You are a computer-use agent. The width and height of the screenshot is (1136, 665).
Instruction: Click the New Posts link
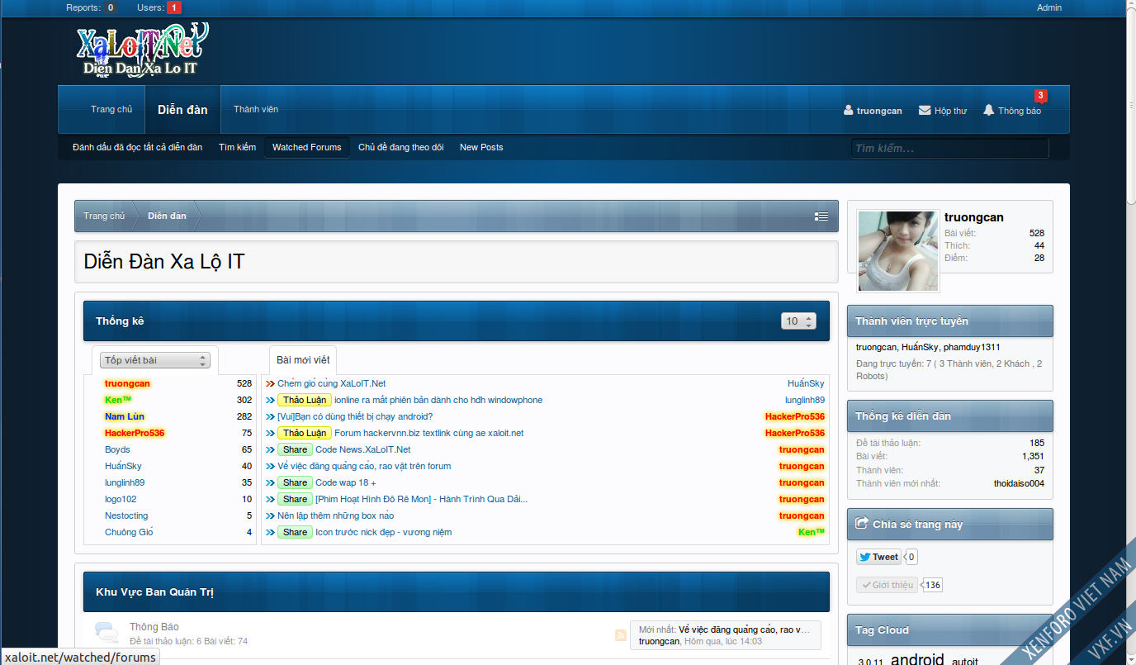(x=481, y=147)
